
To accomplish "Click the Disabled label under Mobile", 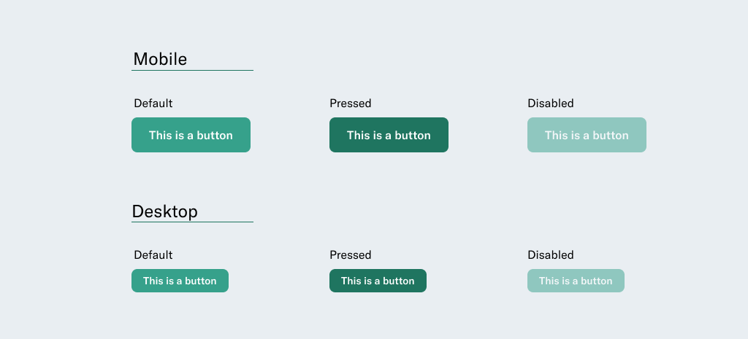I will pos(551,104).
